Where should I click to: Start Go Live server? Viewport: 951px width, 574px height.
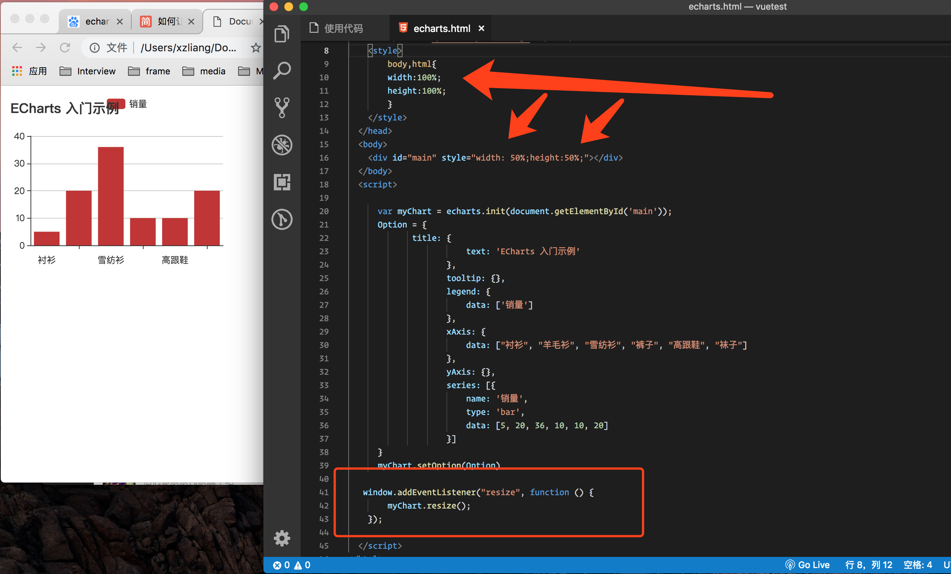click(807, 565)
